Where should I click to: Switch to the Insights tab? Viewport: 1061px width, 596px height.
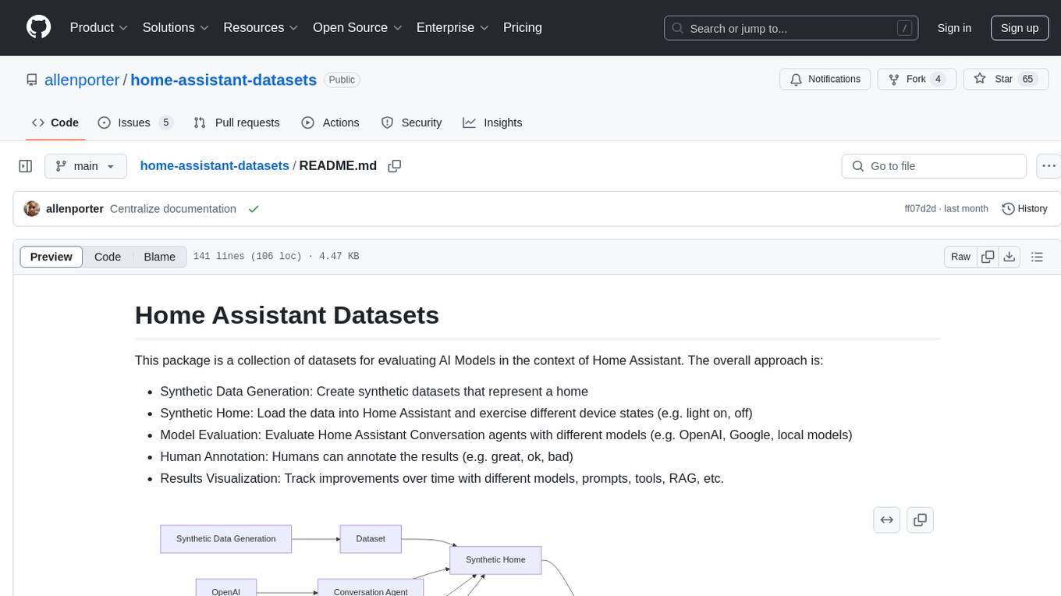pos(492,122)
